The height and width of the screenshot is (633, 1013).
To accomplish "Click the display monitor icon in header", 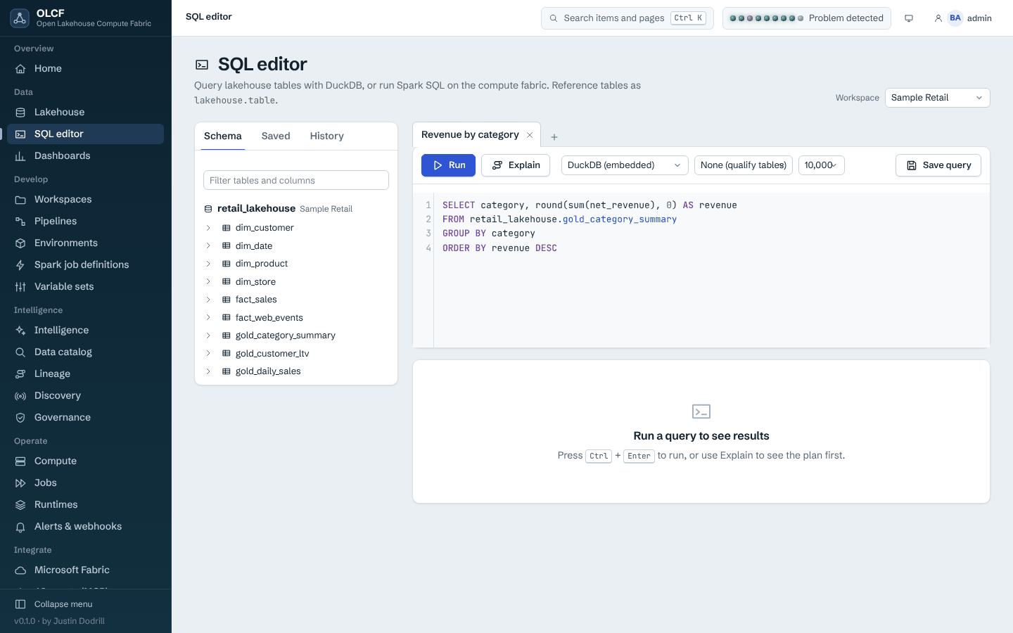I will point(909,18).
